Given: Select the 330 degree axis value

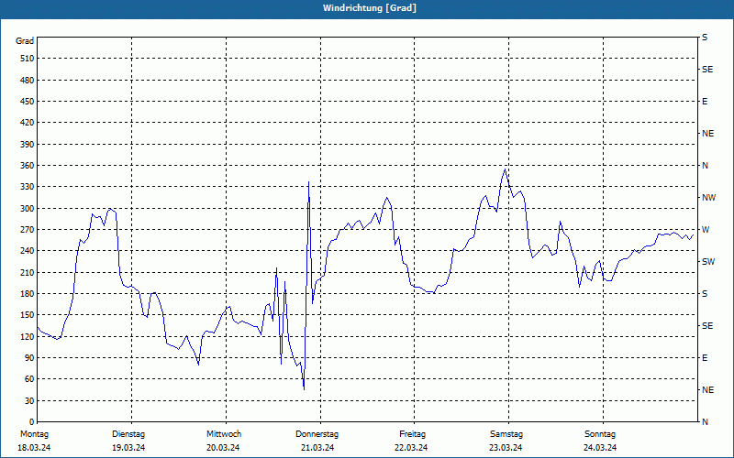Looking at the screenshot, I should pos(28,187).
